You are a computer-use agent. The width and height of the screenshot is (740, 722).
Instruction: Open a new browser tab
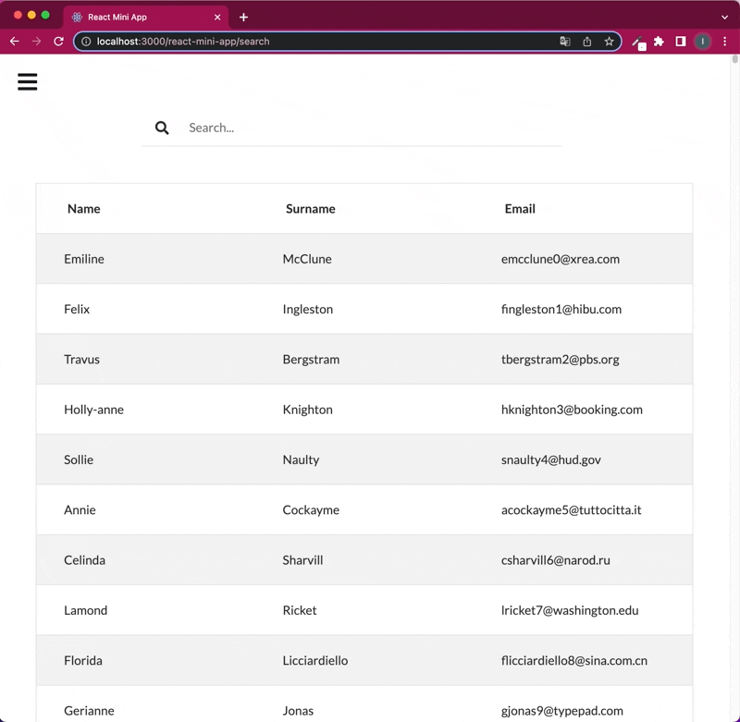[243, 16]
